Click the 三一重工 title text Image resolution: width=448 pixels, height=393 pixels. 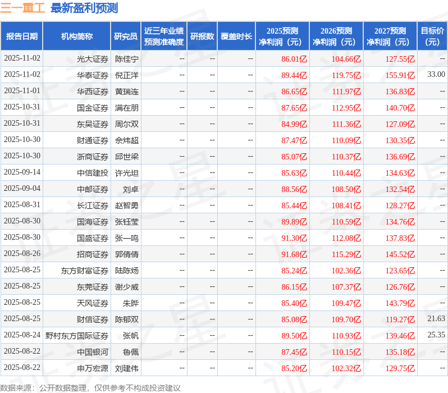(22, 8)
